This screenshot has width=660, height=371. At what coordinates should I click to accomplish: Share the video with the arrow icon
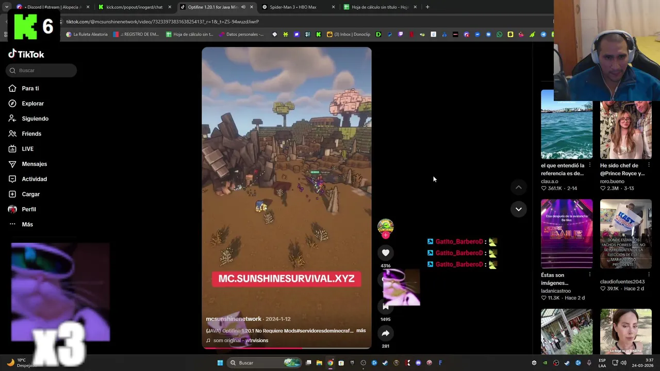point(386,333)
